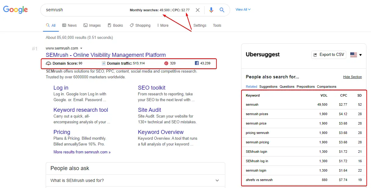371x188 pixels.
Task: Start voice search with microphone icon
Action: tap(211, 10)
